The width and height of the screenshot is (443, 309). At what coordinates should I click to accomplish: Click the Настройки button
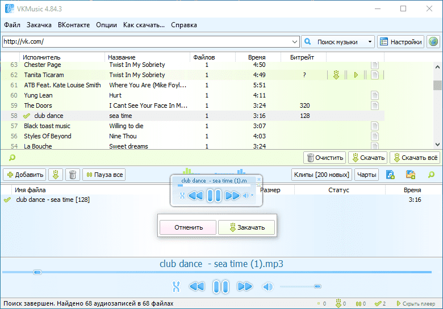coord(400,42)
